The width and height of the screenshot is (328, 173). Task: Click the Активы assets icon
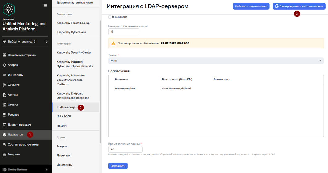4,95
